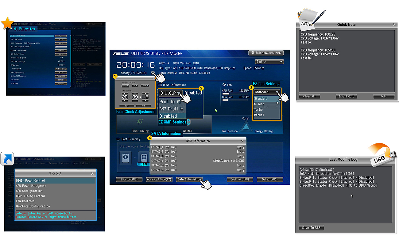Click hour value 20 in clock popup
Screen dimensions: 399x239
click(x=125, y=97)
